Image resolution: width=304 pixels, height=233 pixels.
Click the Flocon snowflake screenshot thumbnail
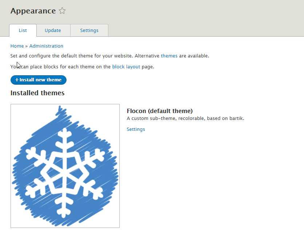click(x=65, y=166)
